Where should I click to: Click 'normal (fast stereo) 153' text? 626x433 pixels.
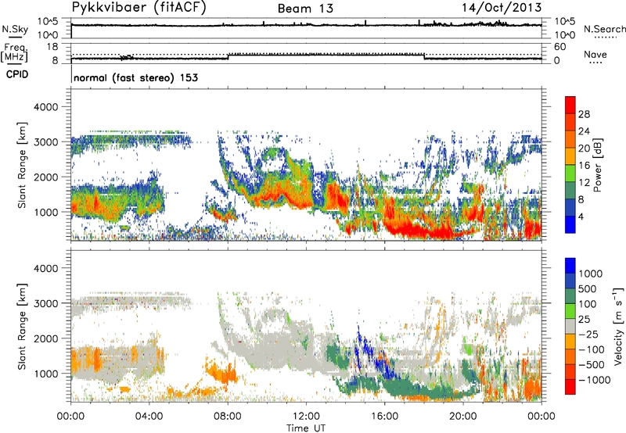point(135,77)
